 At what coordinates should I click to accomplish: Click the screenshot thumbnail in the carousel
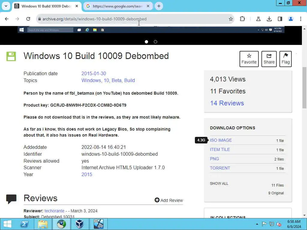pyautogui.click(x=151, y=30)
